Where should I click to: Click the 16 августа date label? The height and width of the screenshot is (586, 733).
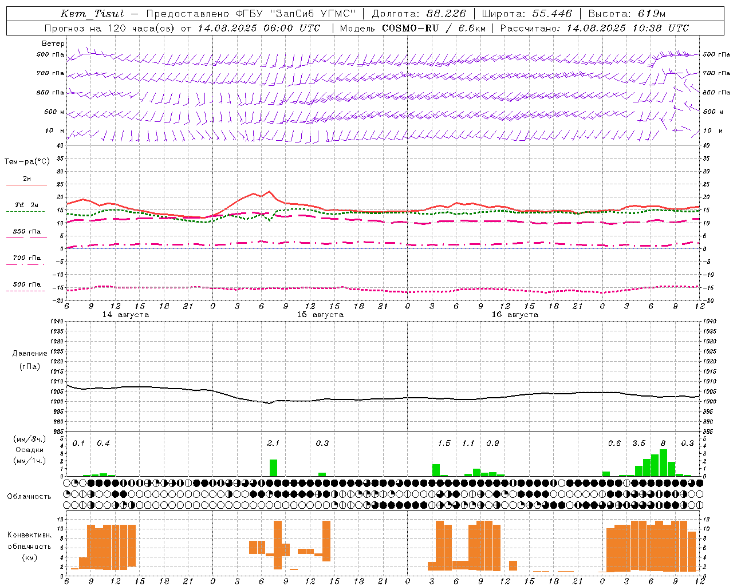coord(515,315)
